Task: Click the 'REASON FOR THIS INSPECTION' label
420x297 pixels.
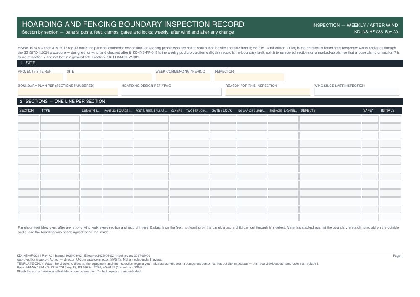Action: coord(251,86)
